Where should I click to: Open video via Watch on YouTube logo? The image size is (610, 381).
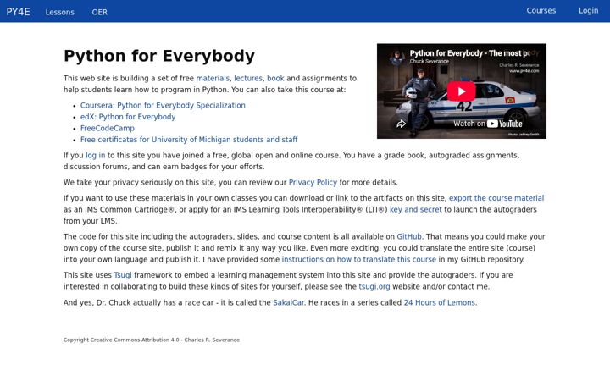tap(488, 124)
